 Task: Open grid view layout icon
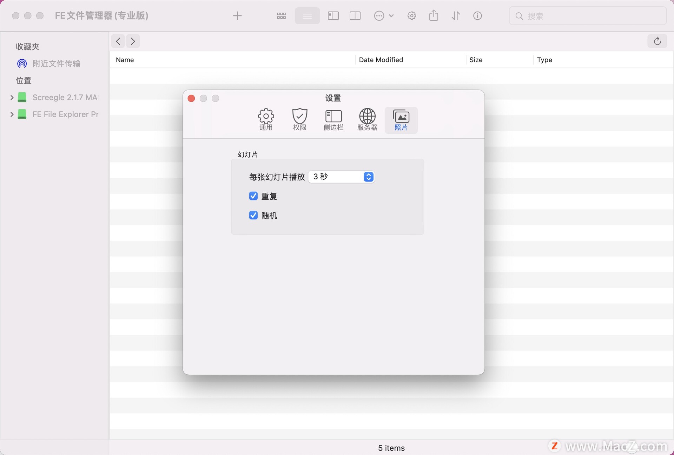coord(281,15)
